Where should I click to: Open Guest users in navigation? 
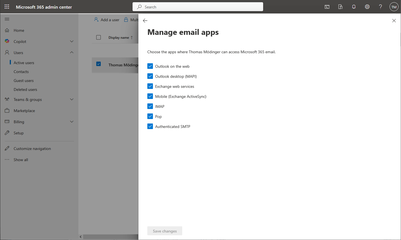click(24, 81)
